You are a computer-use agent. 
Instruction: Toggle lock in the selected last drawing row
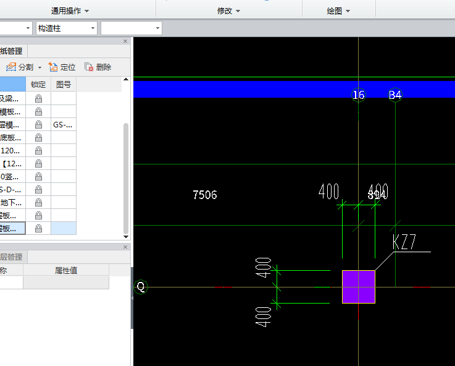38,228
